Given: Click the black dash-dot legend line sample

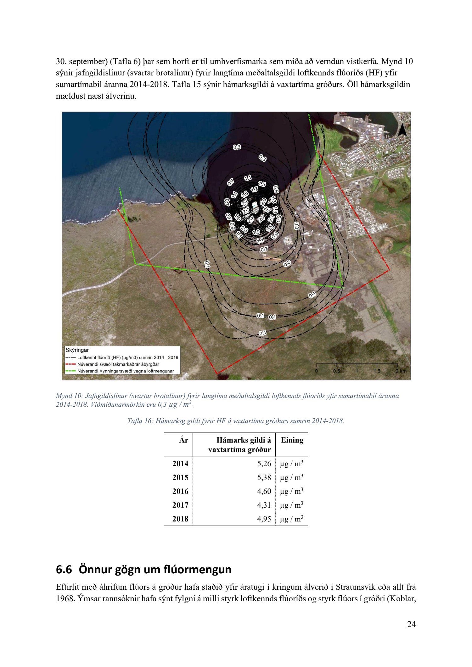Looking at the screenshot, I should pos(70,357).
